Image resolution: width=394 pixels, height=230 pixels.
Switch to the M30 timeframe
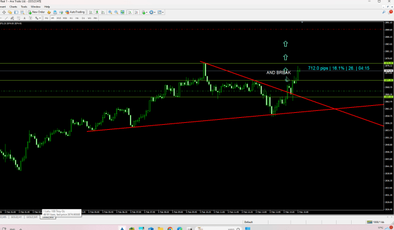click(65, 18)
